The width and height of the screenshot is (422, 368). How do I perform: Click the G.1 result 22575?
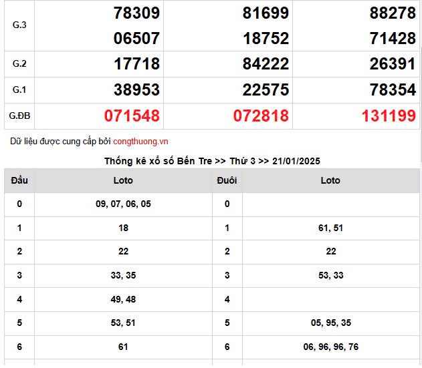click(x=266, y=90)
